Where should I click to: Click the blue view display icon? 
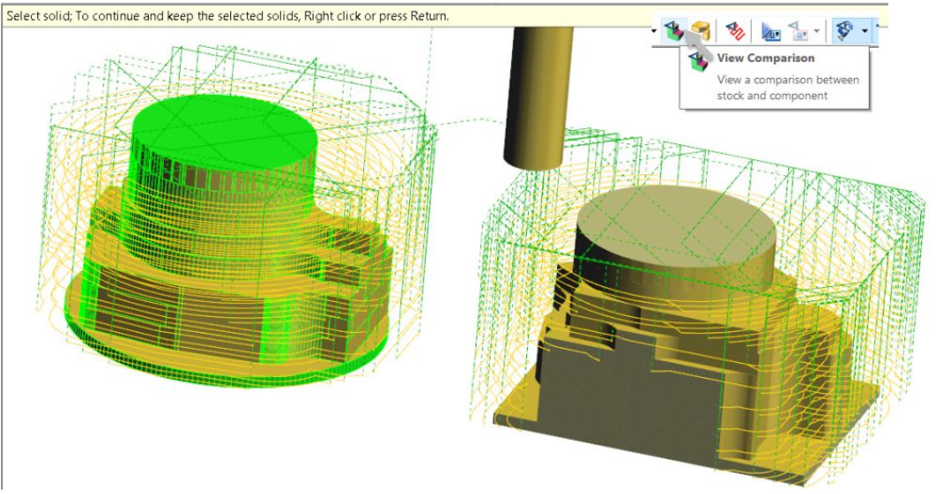pos(771,31)
